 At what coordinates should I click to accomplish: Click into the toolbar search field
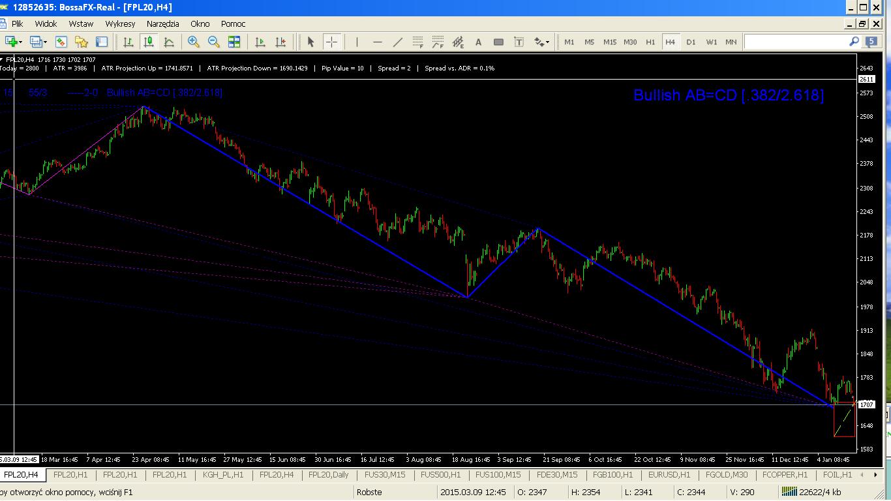coord(796,42)
